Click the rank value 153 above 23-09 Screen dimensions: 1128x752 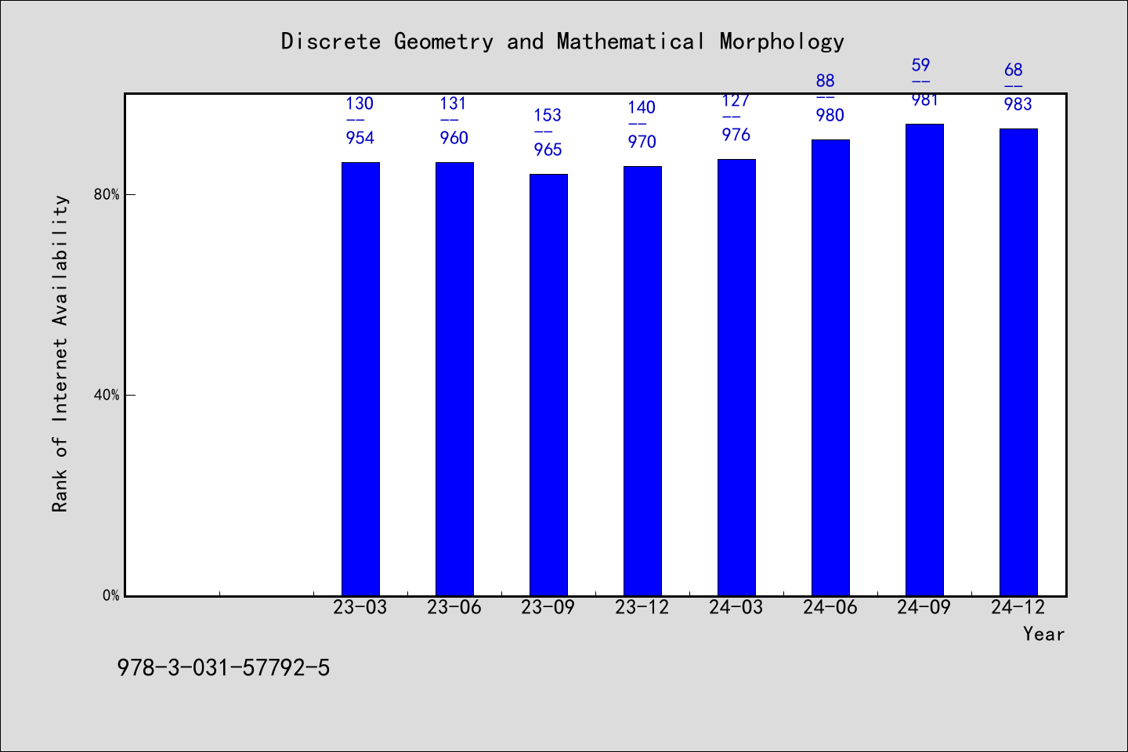click(x=548, y=115)
